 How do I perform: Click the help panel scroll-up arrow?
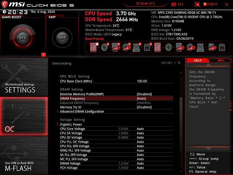point(208,65)
